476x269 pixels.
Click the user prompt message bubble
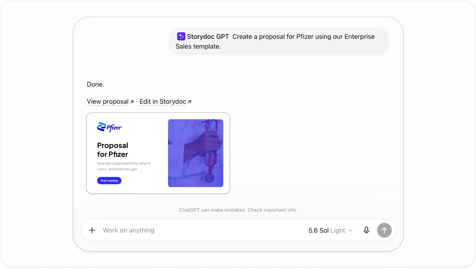(279, 41)
